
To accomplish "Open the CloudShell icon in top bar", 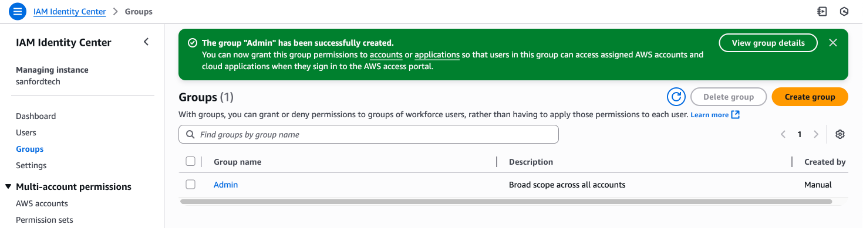I will click(x=822, y=11).
